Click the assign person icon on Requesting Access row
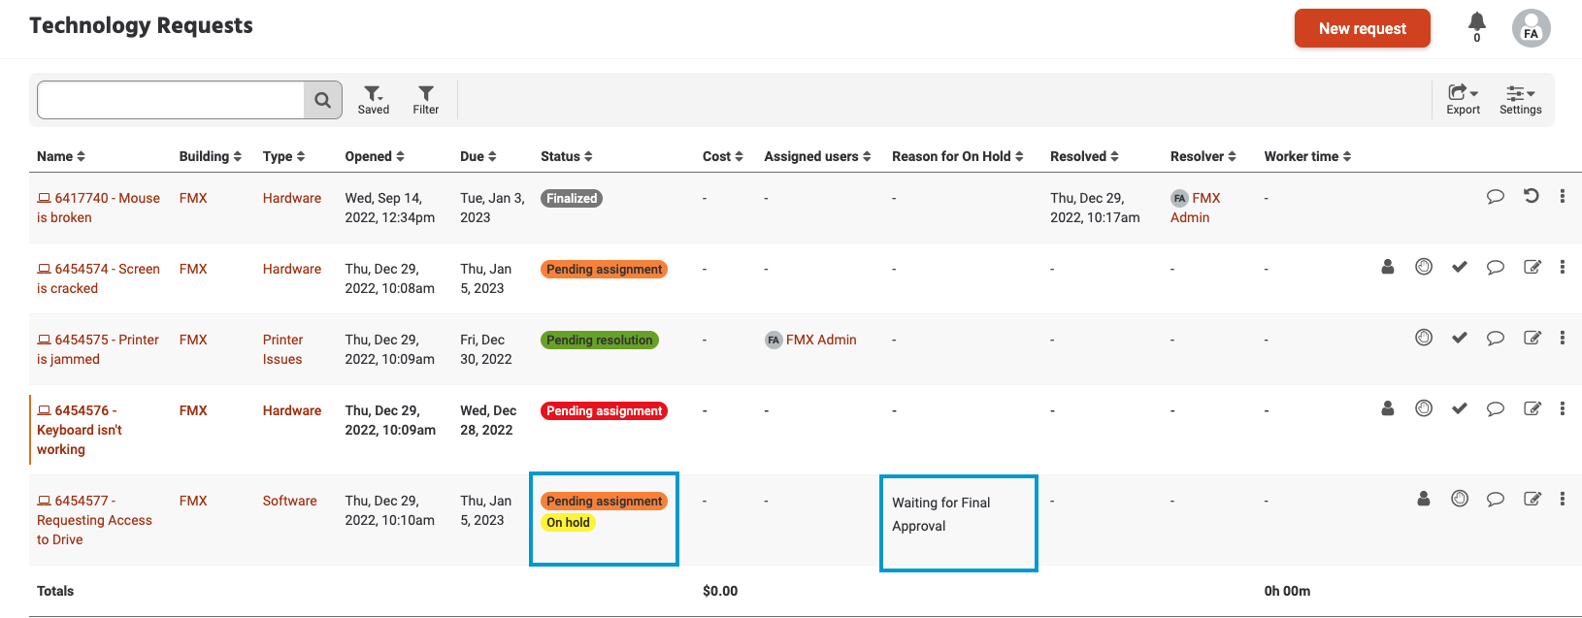The width and height of the screenshot is (1582, 618). tap(1424, 499)
